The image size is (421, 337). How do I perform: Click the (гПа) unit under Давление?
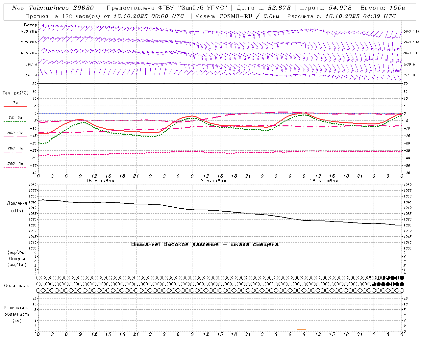pos(17,211)
